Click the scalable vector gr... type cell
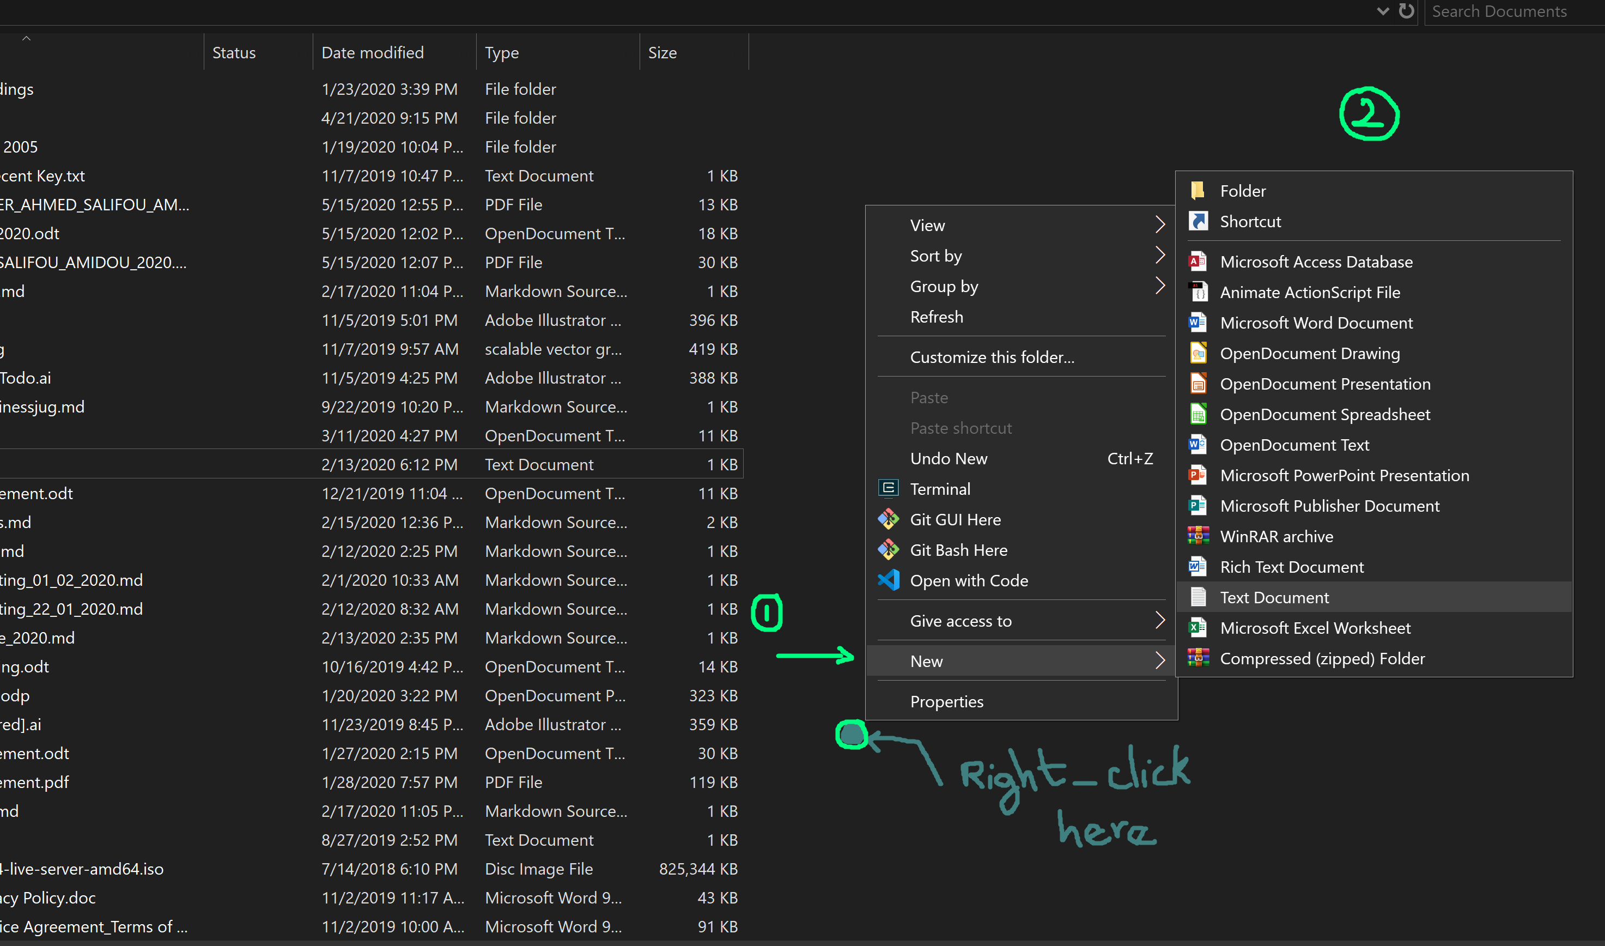 point(553,349)
